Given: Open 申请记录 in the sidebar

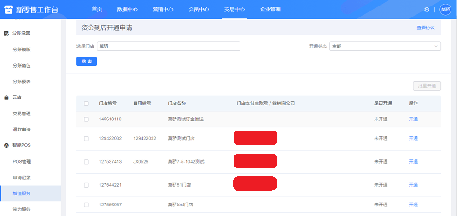Looking at the screenshot, I should click(x=22, y=178).
